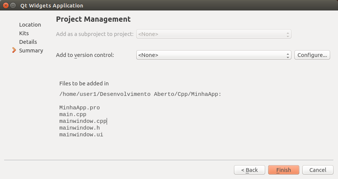This screenshot has height=179, width=338.
Task: Click the greyed-out subproject combo box
Action: tap(214, 34)
